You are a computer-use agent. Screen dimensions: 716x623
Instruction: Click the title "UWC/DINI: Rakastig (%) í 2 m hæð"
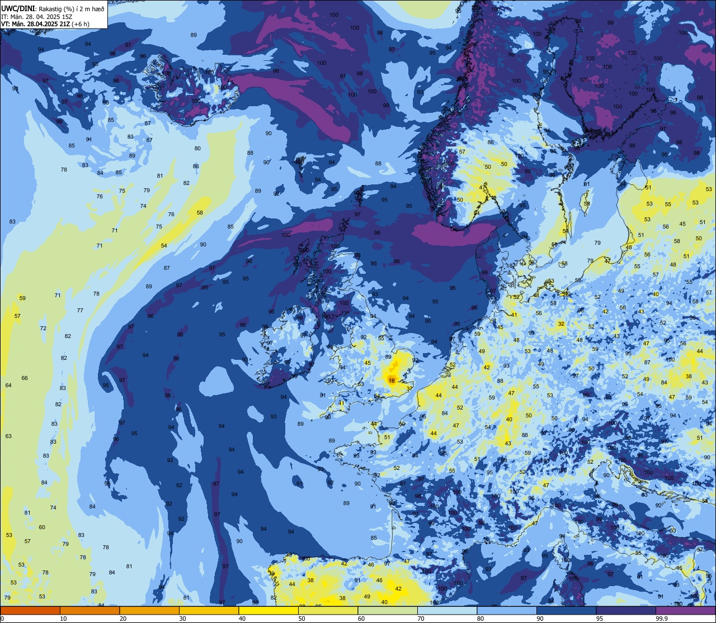click(53, 8)
